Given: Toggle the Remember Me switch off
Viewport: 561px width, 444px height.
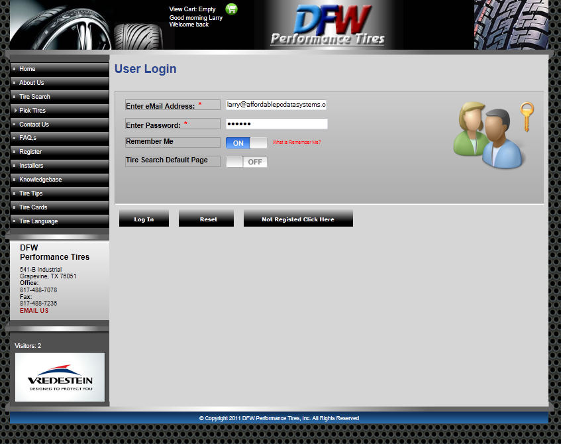Looking at the screenshot, I should 246,143.
